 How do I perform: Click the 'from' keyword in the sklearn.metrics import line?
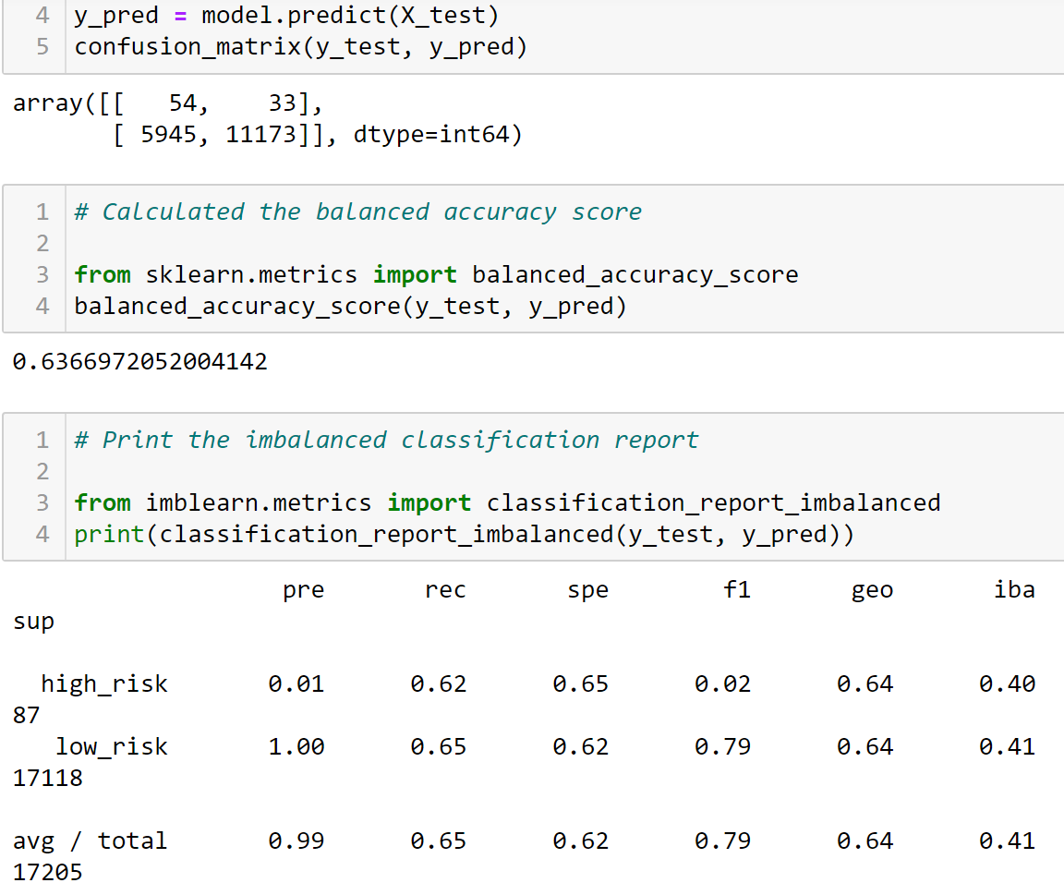[x=103, y=275]
